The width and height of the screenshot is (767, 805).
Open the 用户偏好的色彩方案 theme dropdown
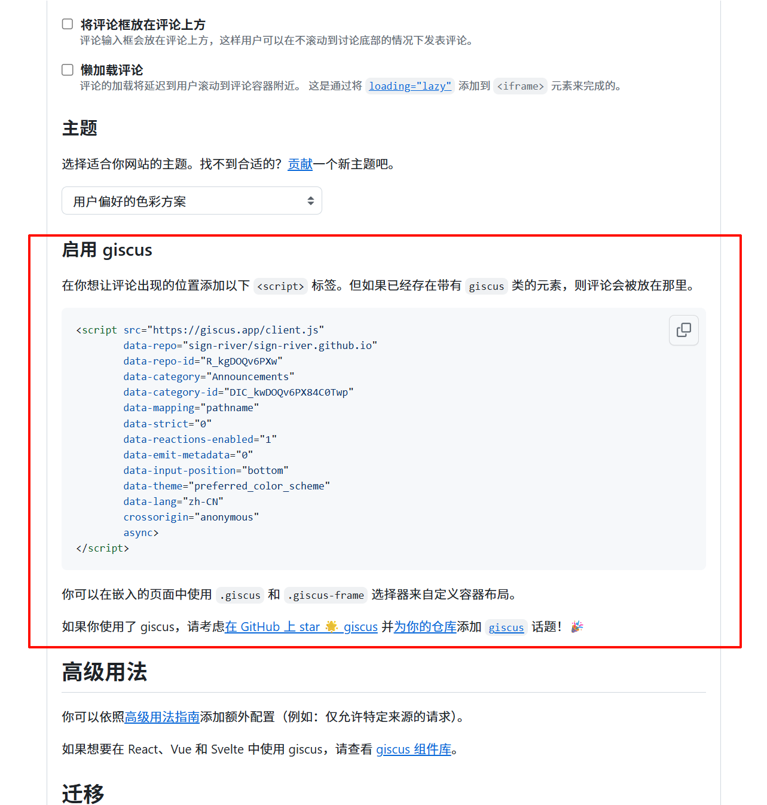tap(192, 201)
